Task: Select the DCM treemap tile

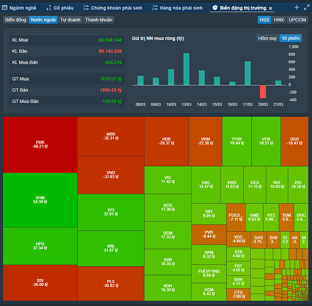Action: tap(168, 235)
